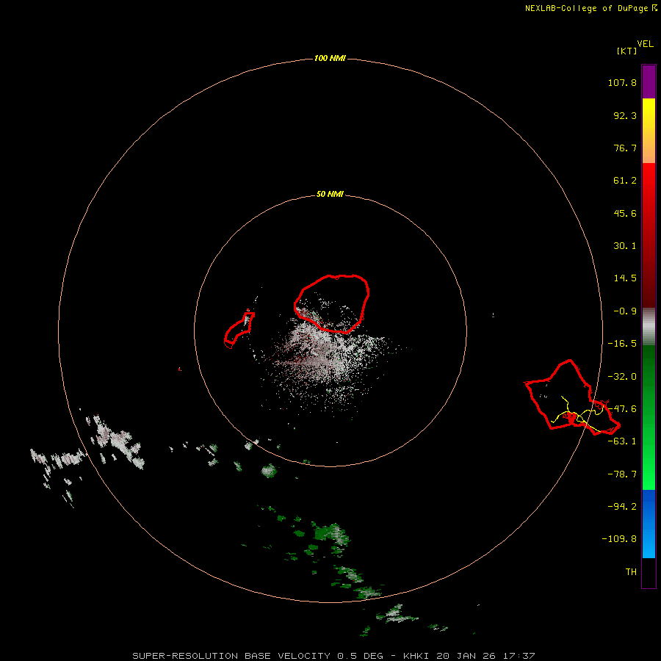Click the 107.8 velocity scale value
Screen dimensions: 661x661
click(x=622, y=82)
